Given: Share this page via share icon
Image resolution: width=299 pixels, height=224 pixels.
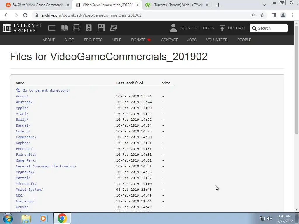Looking at the screenshot, I should click(x=253, y=15).
